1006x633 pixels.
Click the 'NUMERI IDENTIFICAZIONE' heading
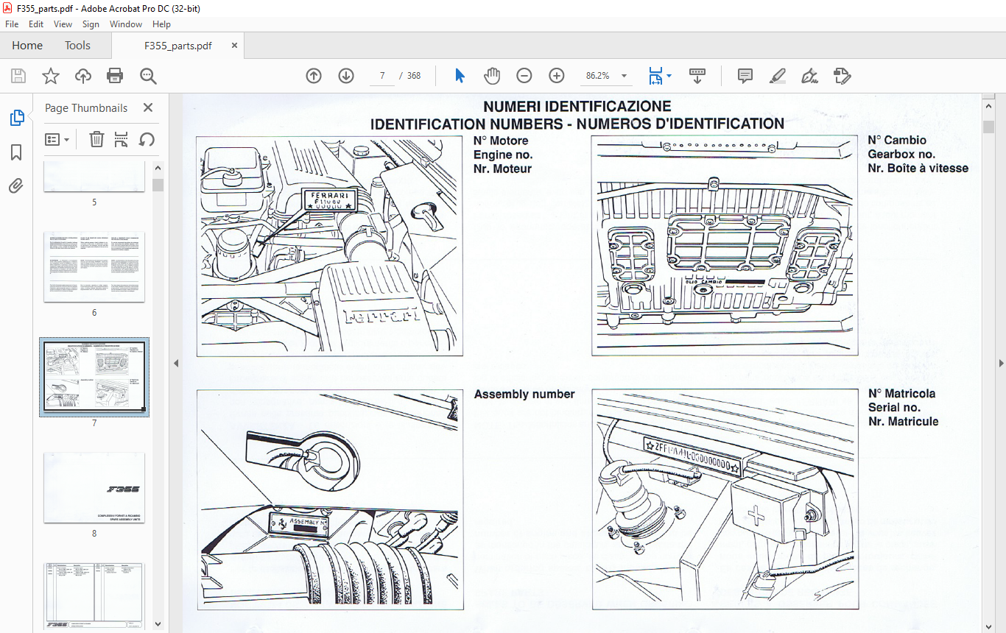point(577,107)
